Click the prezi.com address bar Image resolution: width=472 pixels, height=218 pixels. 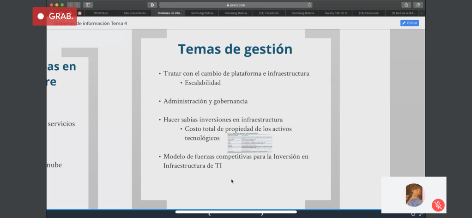[236, 5]
